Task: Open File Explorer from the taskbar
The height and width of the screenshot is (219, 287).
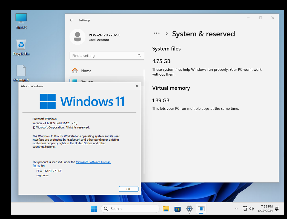Action: click(x=166, y=209)
